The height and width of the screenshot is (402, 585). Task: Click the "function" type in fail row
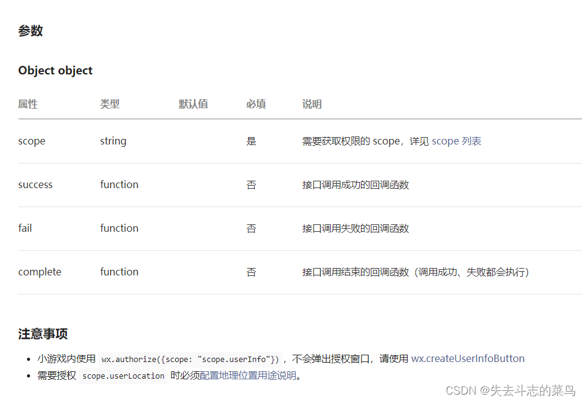pyautogui.click(x=119, y=228)
